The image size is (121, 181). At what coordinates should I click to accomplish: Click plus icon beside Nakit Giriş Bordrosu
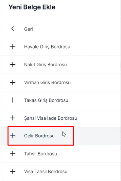tap(13, 65)
